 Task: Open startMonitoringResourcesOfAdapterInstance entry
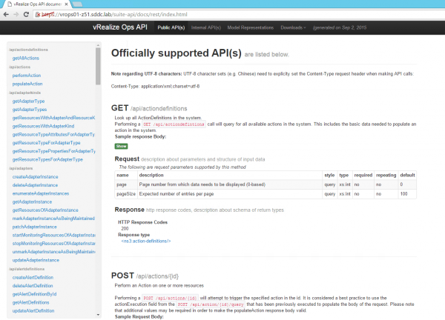53,236
